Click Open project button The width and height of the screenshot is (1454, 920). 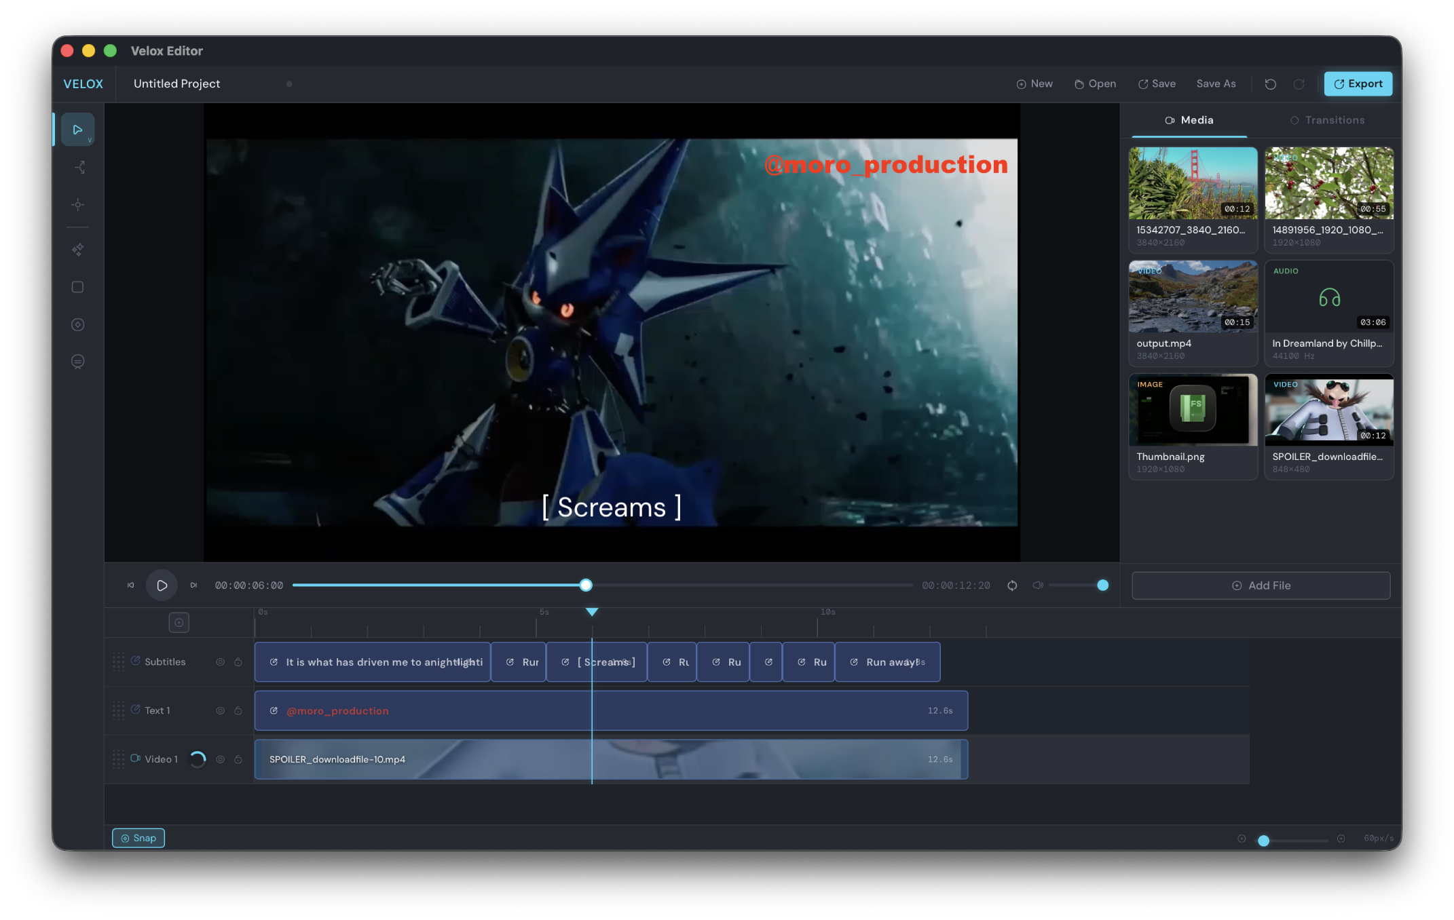pos(1095,84)
